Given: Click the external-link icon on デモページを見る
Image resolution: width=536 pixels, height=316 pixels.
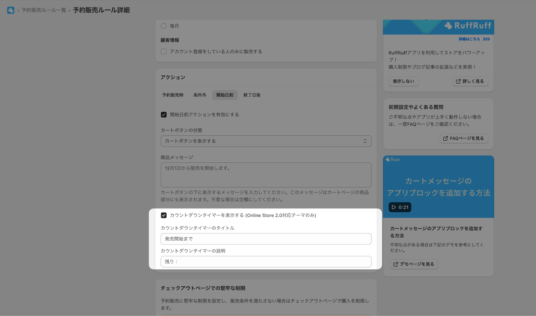Looking at the screenshot, I should 396,264.
